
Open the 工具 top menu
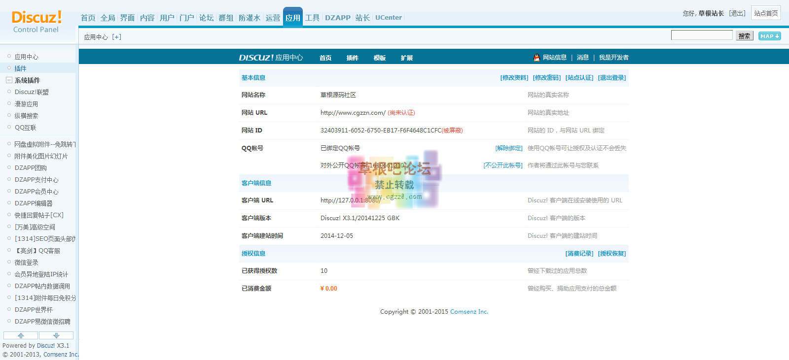click(x=312, y=18)
